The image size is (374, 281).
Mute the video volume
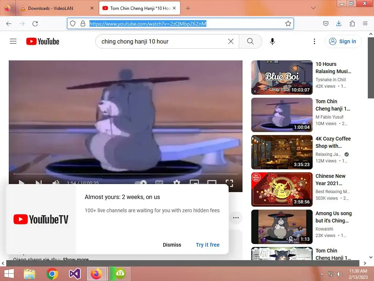click(56, 183)
